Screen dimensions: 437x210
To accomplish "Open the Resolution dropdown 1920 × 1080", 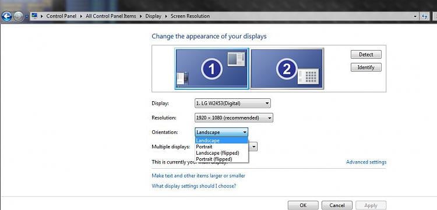I will 234,118.
